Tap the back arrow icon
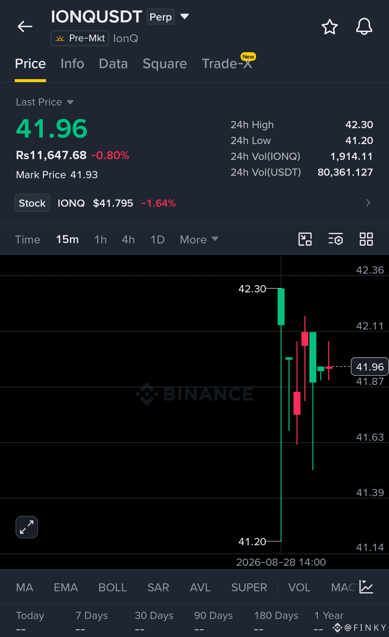 click(x=25, y=27)
